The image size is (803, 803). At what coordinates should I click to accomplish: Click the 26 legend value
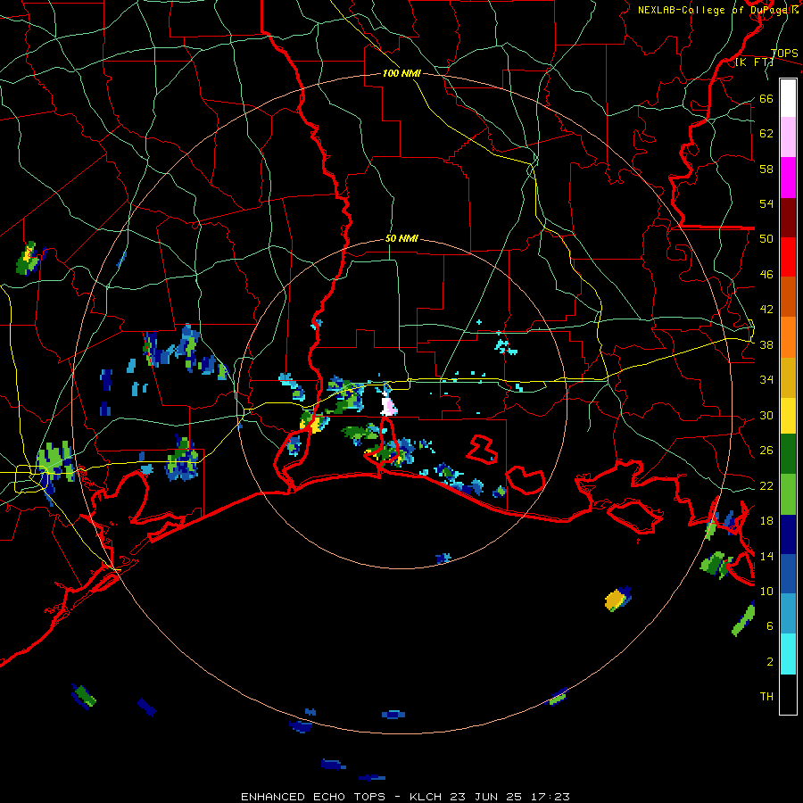tap(766, 451)
